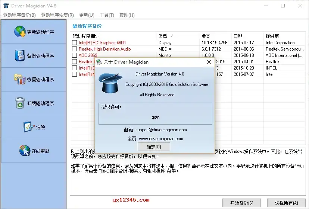
Task: Click the qqtn license name
Action: pyautogui.click(x=156, y=117)
